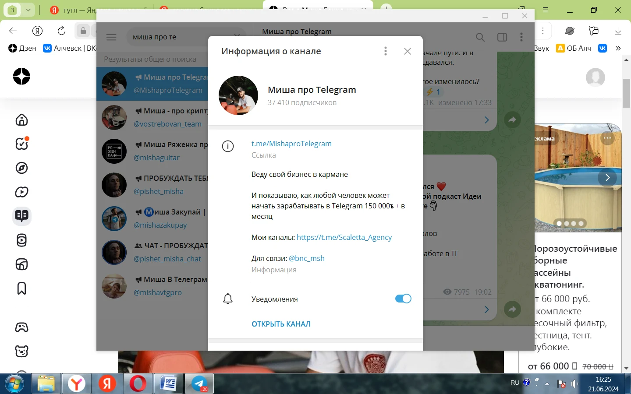Toggle the Уведомления notifications switch

tap(403, 299)
